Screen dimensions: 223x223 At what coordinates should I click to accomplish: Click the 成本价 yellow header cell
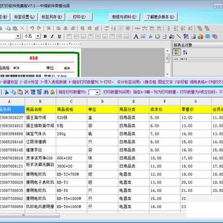(165, 110)
